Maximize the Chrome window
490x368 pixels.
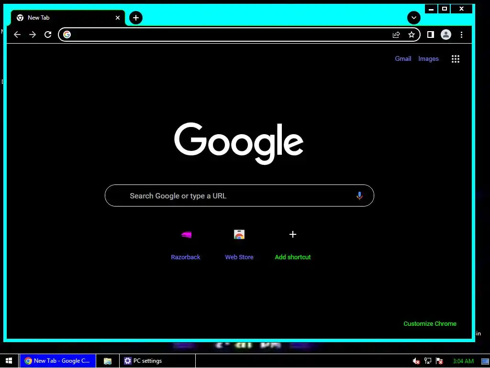pos(445,9)
